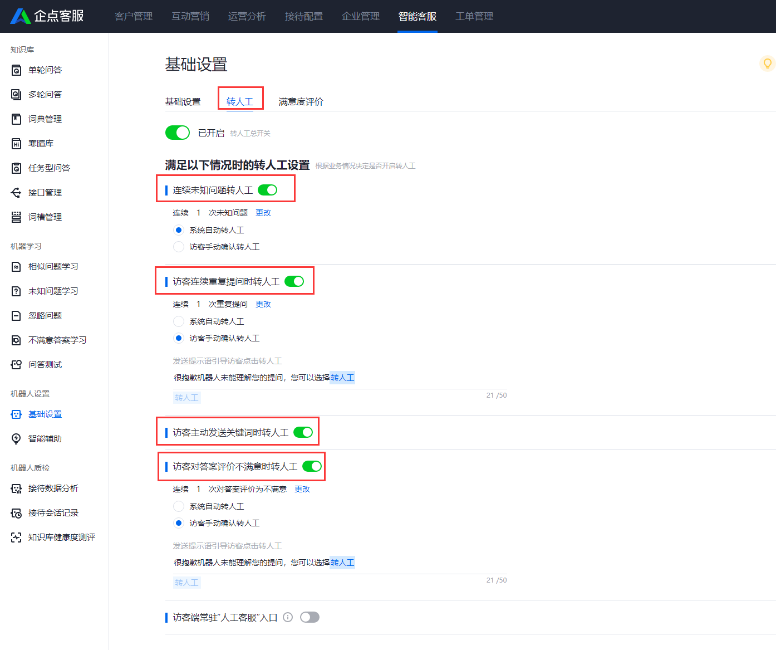This screenshot has height=650, width=776.
Task: Toggle the 转人工总开关 master switch
Action: coord(178,133)
